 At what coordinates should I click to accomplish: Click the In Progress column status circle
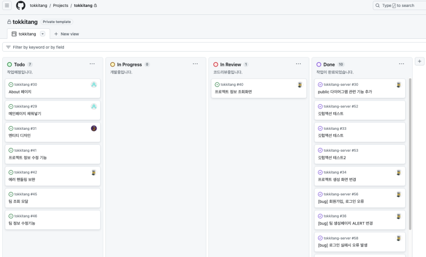pos(113,64)
